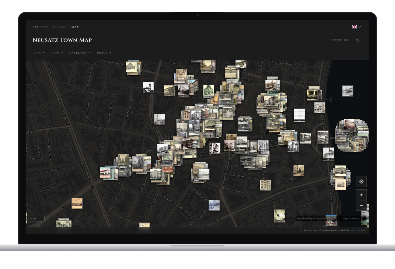
Task: Open the white document thumbnail near the river
Action: pos(299,115)
